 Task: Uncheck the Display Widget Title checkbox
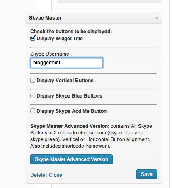pyautogui.click(x=33, y=38)
